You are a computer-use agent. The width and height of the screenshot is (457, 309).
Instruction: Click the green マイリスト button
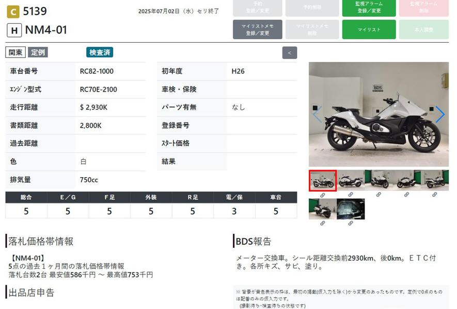(369, 30)
